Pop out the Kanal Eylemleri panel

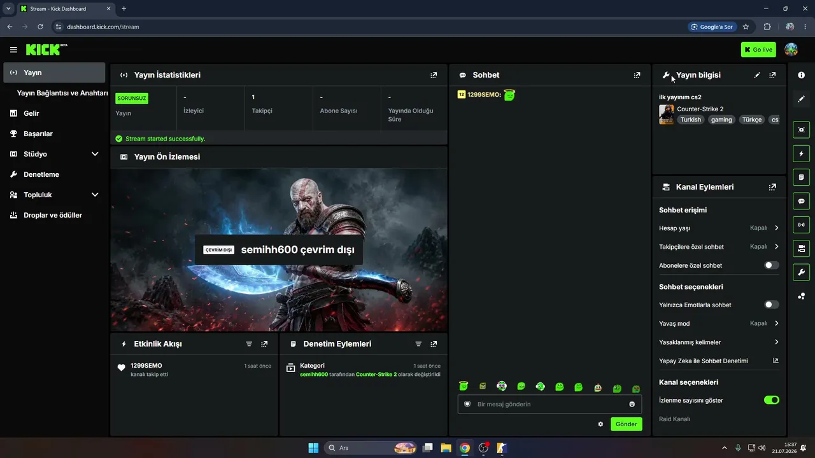pyautogui.click(x=772, y=187)
